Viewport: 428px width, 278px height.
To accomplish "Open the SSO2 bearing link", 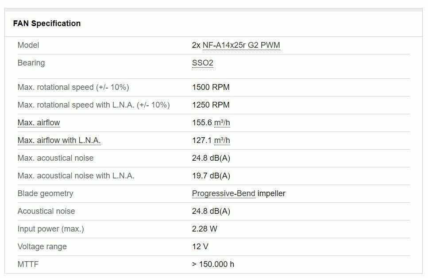I will 202,63.
